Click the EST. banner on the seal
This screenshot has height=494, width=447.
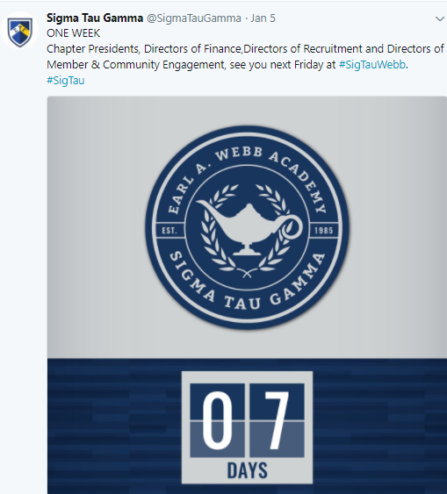click(x=169, y=230)
